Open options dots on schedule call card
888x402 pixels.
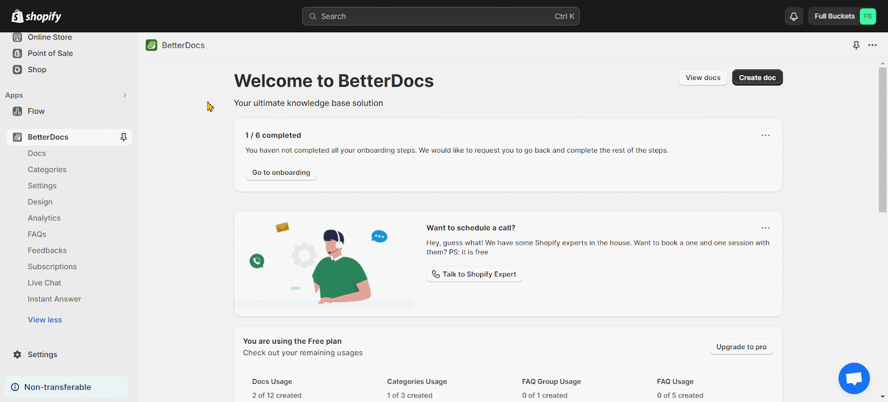click(x=765, y=228)
